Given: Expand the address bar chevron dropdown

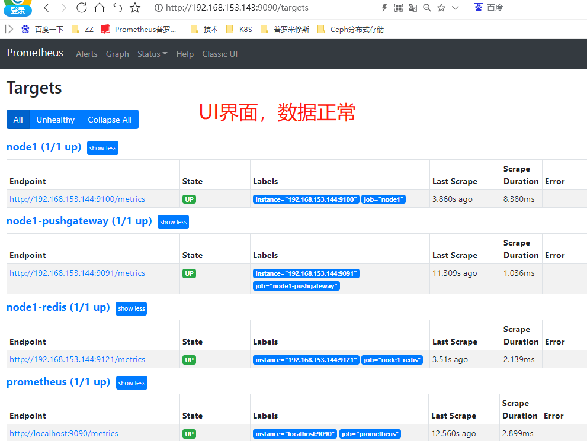Looking at the screenshot, I should (x=456, y=8).
